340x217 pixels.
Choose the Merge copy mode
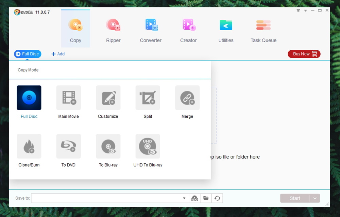(187, 98)
